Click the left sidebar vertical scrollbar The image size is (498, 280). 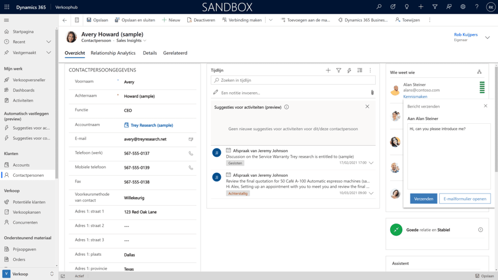tap(57, 103)
